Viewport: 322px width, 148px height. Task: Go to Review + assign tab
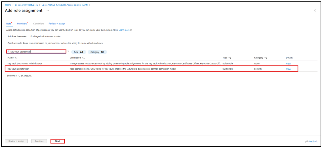(57, 24)
